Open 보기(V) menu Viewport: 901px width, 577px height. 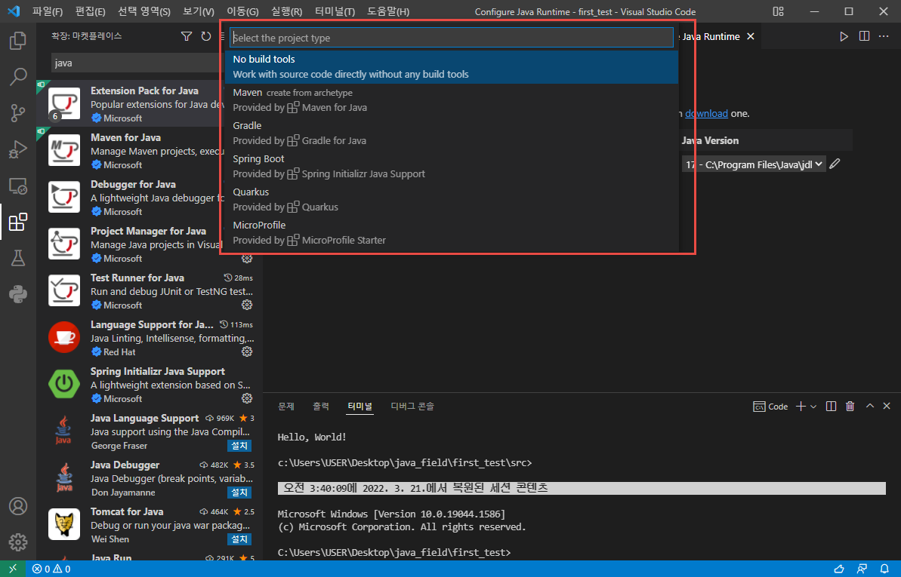tap(198, 11)
